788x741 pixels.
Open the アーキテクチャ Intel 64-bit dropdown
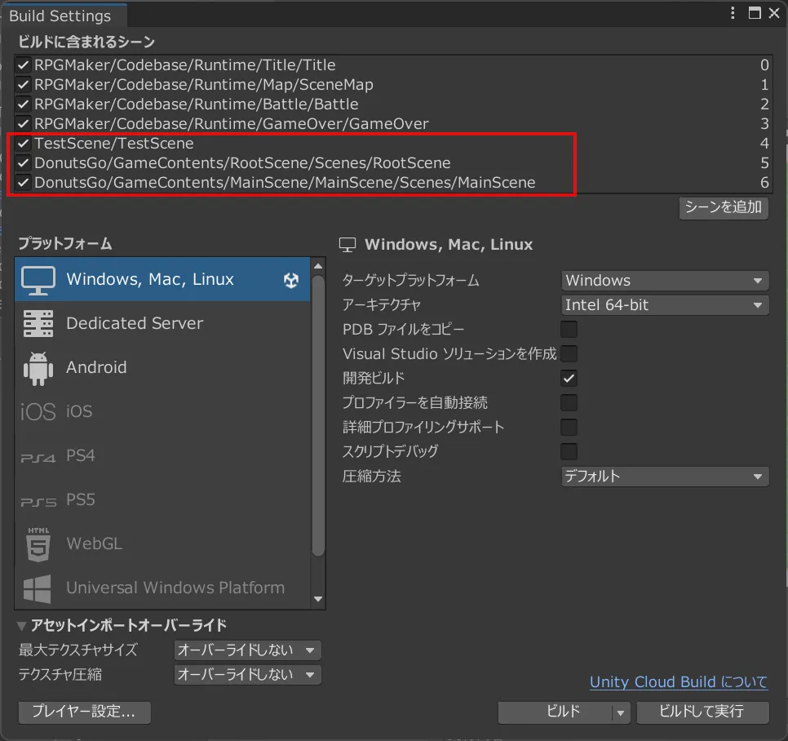click(x=665, y=305)
